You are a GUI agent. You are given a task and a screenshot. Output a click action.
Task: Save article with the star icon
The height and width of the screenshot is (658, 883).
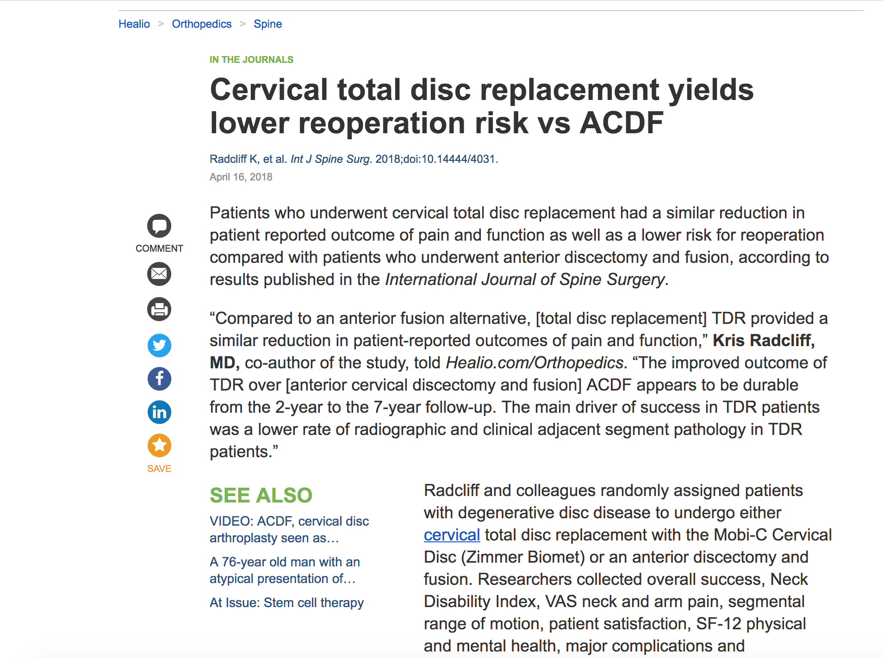[159, 446]
